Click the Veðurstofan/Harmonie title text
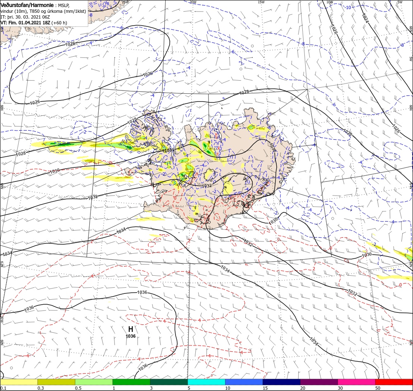This screenshot has height=391, width=413. coord(27,5)
